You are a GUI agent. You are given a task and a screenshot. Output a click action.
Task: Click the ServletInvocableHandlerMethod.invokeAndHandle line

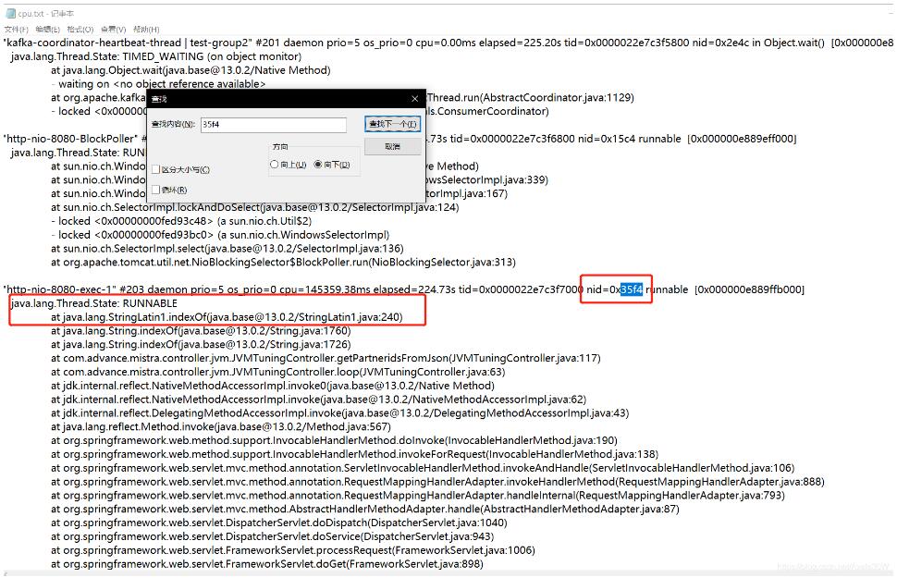(x=423, y=468)
